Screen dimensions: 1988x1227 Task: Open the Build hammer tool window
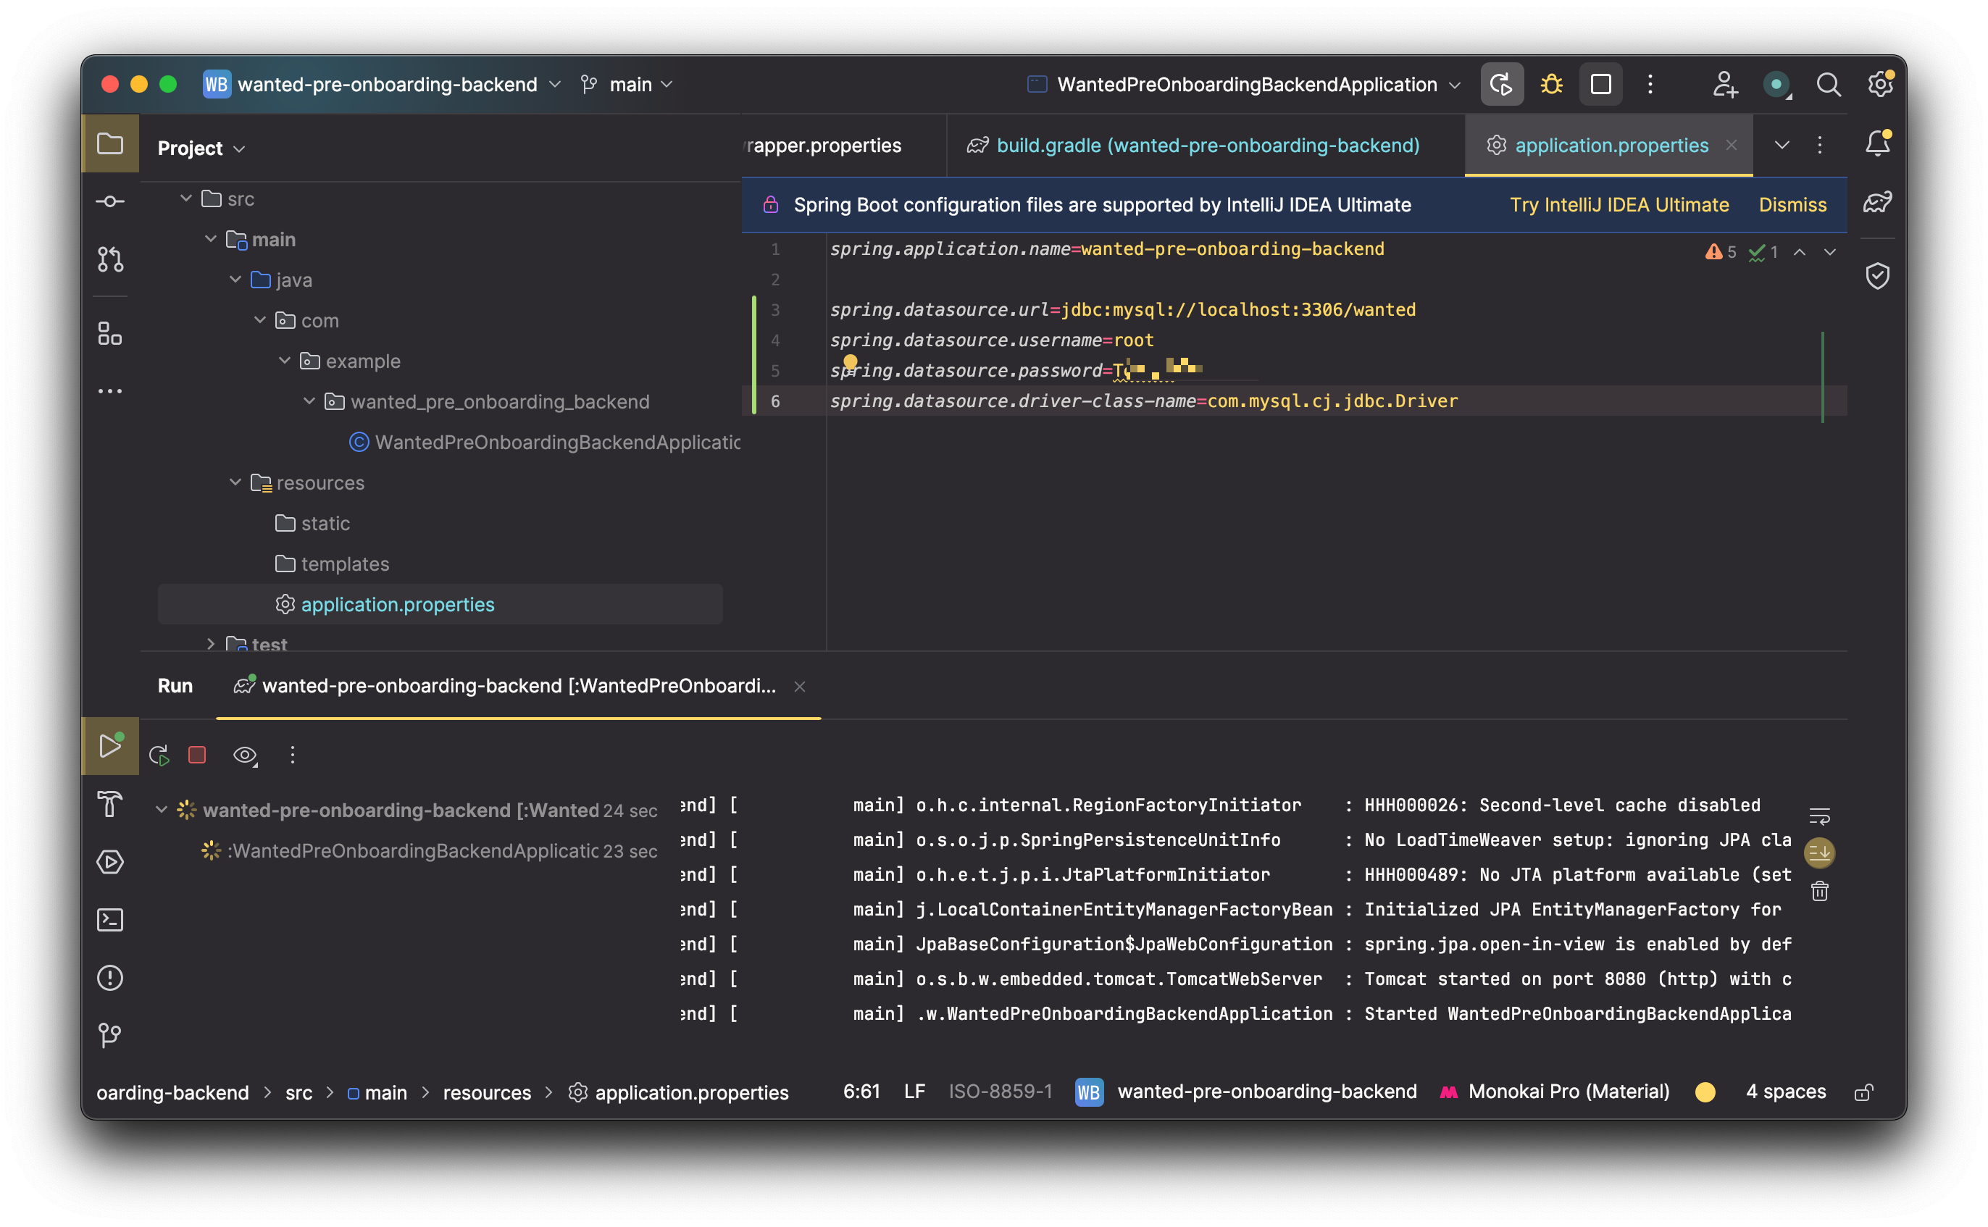coord(109,804)
